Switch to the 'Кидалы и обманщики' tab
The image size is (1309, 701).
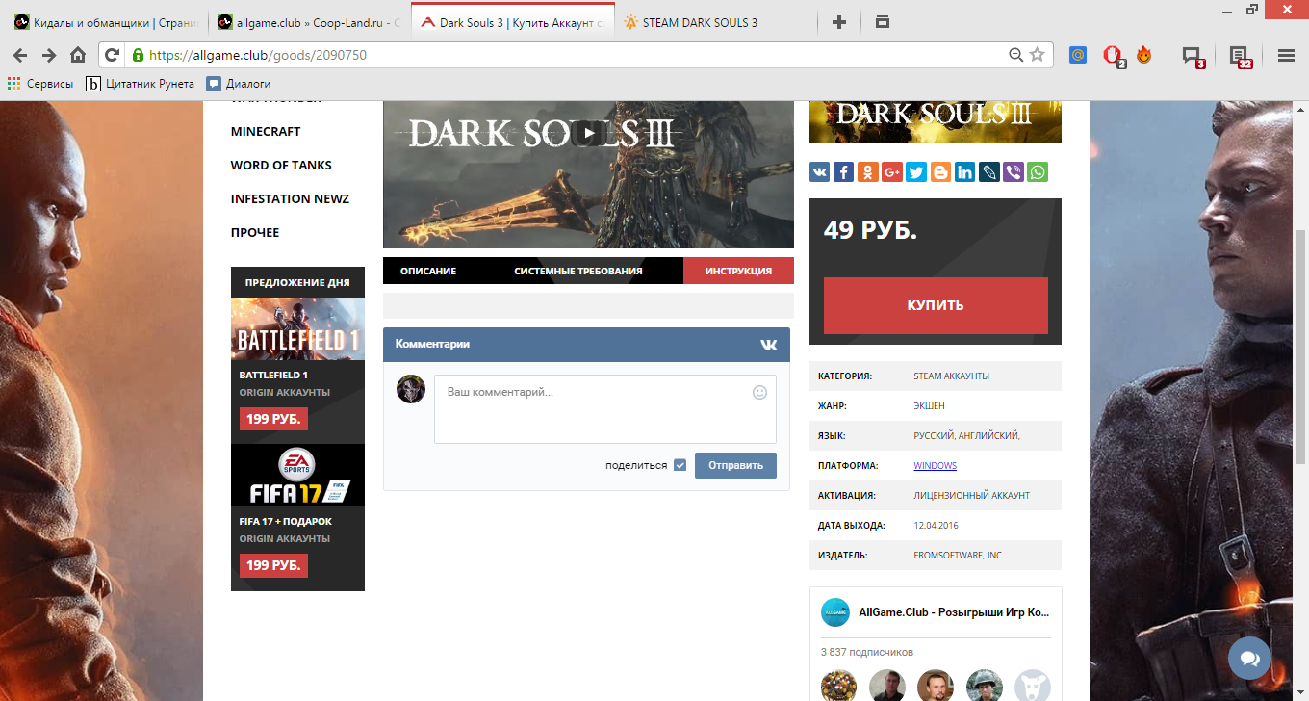tap(106, 22)
